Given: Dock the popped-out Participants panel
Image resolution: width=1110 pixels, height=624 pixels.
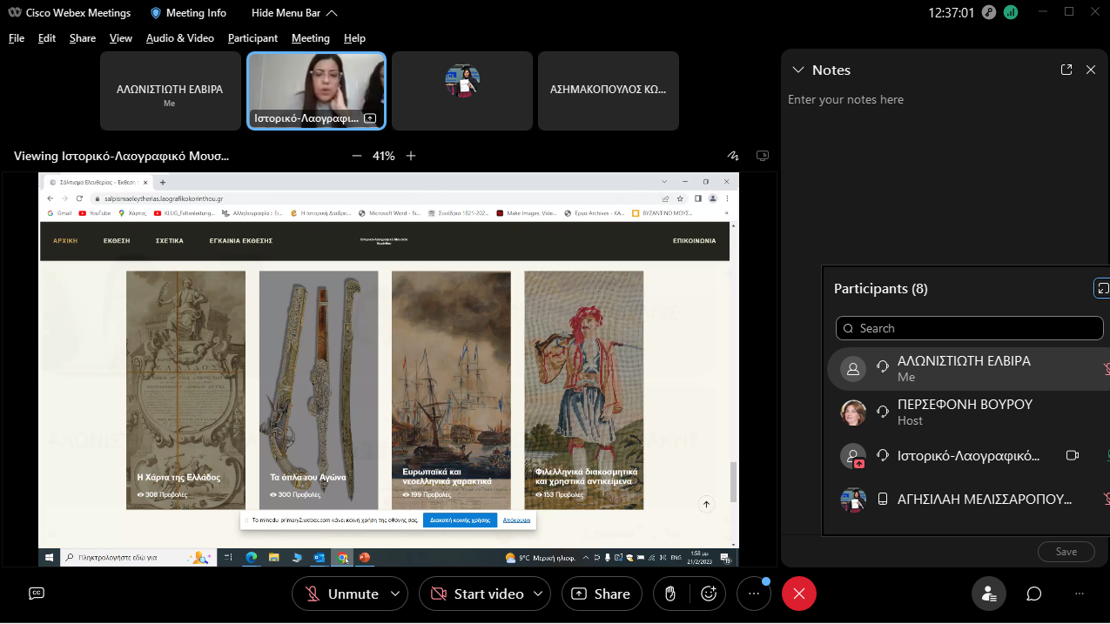Looking at the screenshot, I should (1102, 288).
